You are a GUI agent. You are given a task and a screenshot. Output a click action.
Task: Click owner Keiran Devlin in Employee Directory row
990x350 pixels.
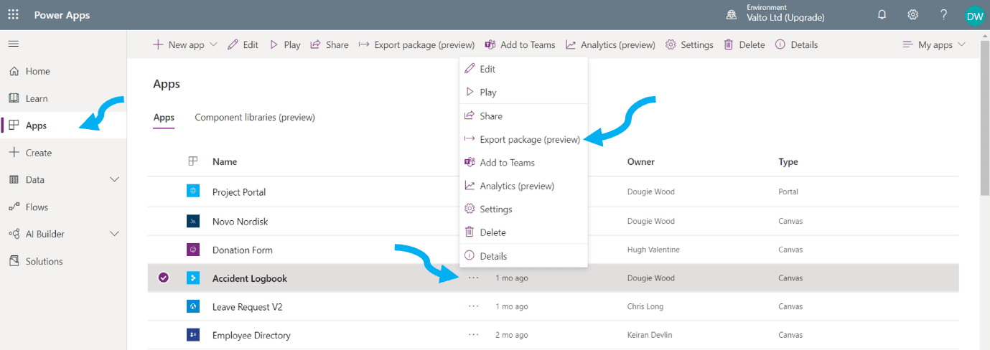point(650,335)
